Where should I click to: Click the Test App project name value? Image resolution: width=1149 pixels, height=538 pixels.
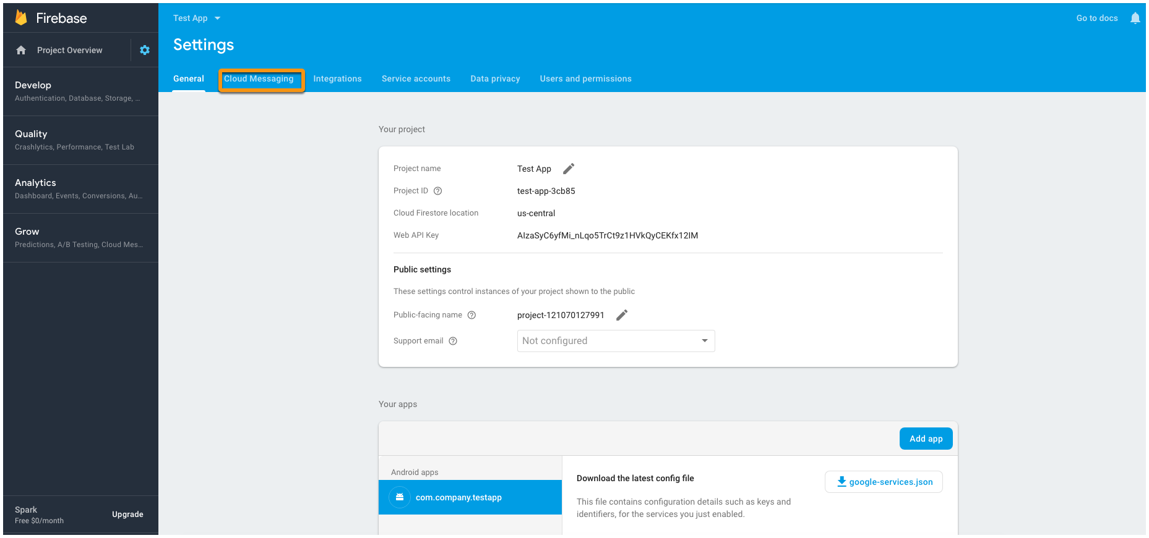point(534,169)
